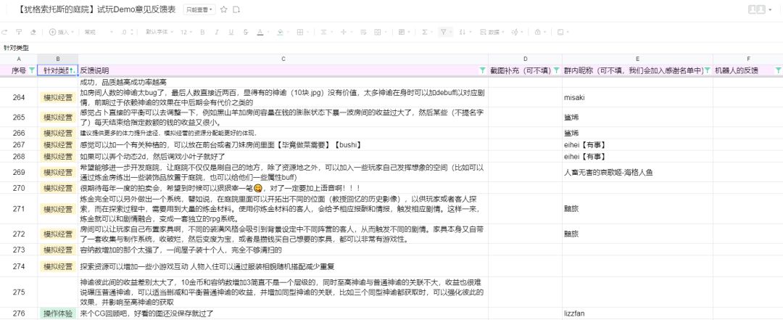
Task: Click the sort icon in toolbar
Action: [x=462, y=32]
